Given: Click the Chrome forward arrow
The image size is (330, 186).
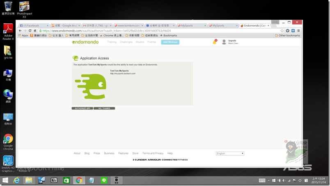Looking at the screenshot, I should coord(25,31).
